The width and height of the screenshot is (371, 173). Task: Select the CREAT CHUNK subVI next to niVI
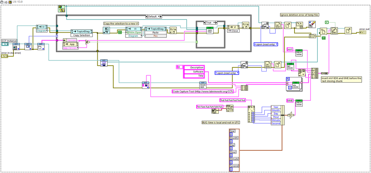coord(299,53)
